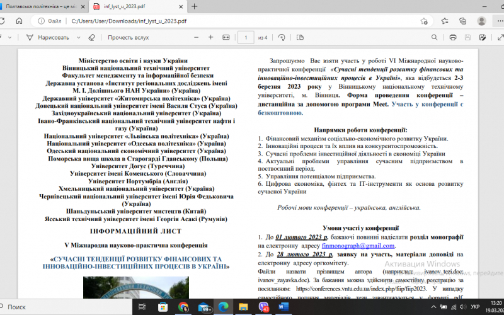504x315 pixels.
Task: Expand the highlight dropdown at toolbar's left edge
Action: click(9, 38)
